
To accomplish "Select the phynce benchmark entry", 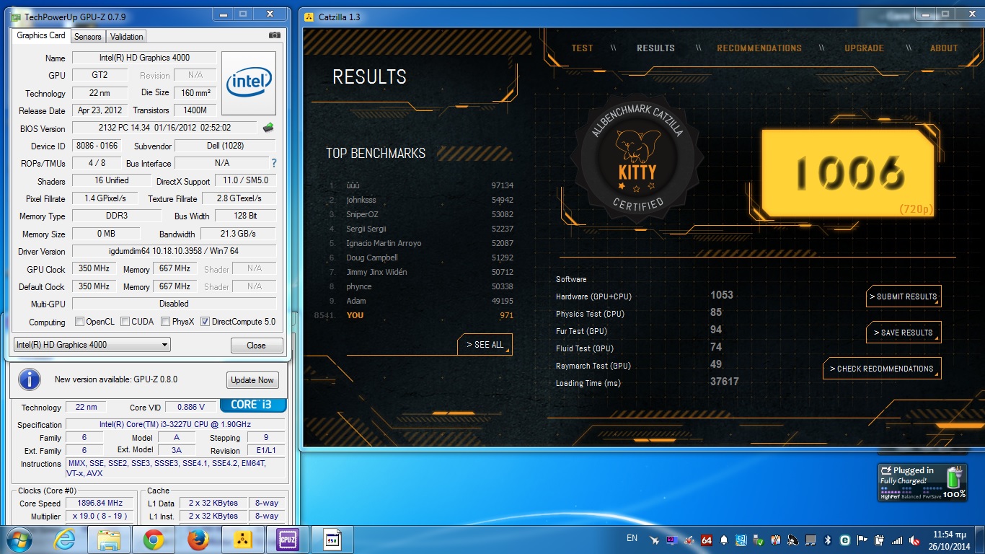I will point(422,286).
